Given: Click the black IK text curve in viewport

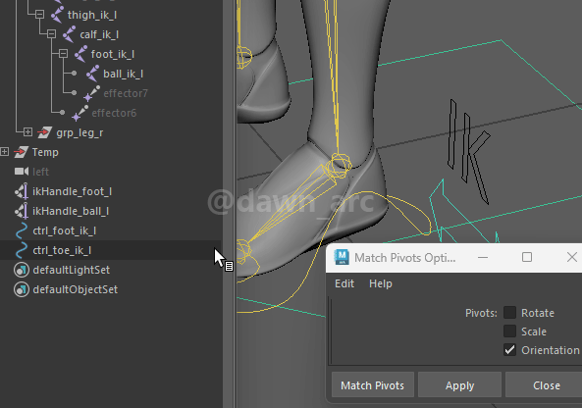Looking at the screenshot, I should pos(468,151).
